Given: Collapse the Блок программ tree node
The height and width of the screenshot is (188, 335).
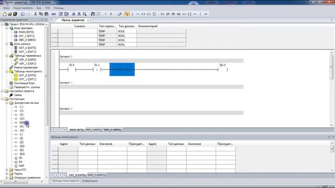Looking at the screenshot, I should [x=7, y=28].
